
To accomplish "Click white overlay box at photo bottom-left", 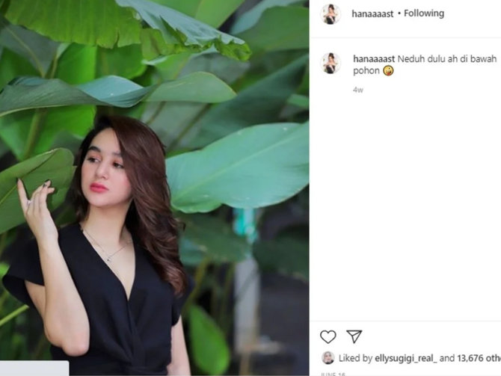I will pyautogui.click(x=34, y=369).
